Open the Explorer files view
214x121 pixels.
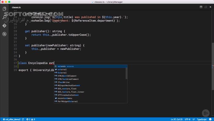click(4, 9)
